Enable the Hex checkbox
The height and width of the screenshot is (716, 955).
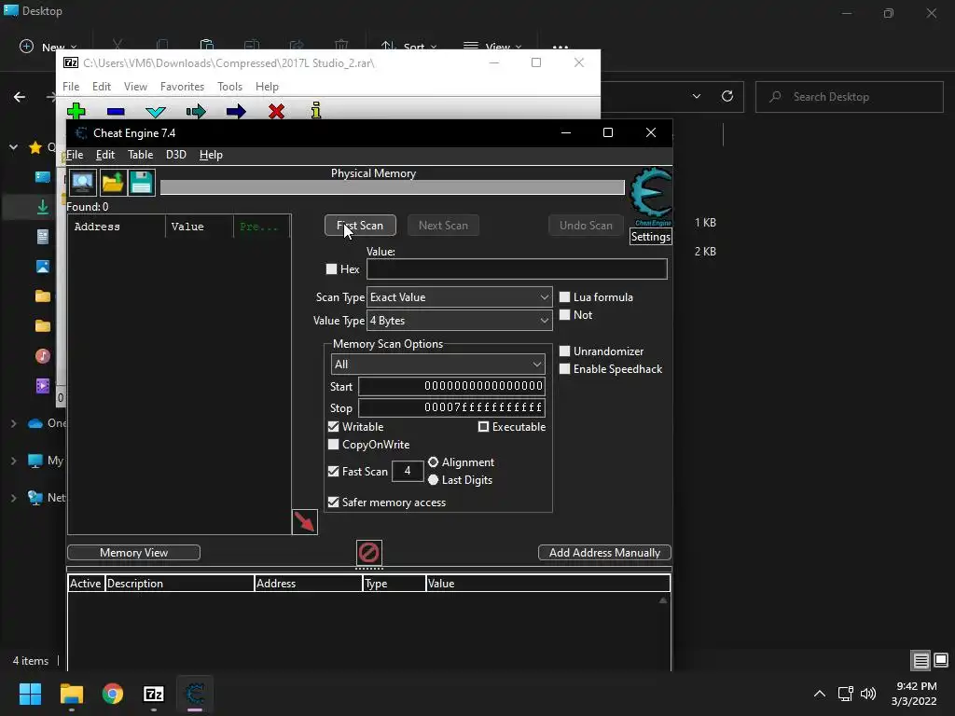(331, 268)
